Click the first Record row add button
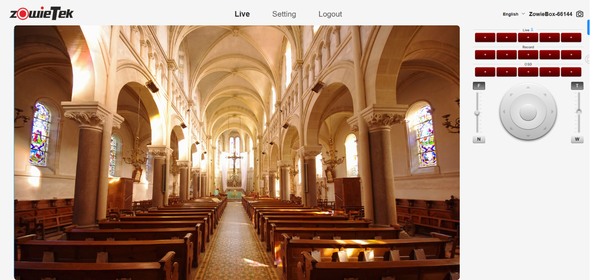Image resolution: width=590 pixels, height=280 pixels. click(485, 55)
